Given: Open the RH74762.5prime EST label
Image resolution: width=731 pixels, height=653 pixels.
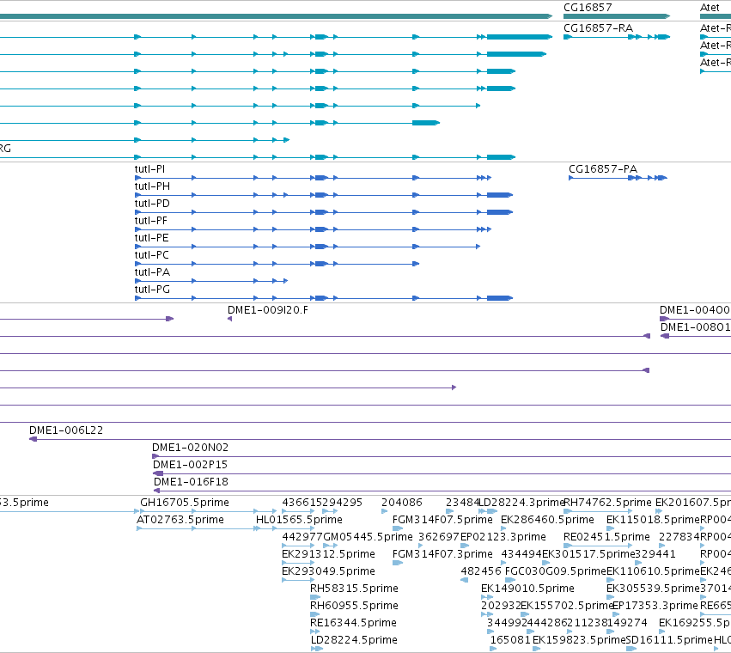Looking at the screenshot, I should [x=607, y=503].
